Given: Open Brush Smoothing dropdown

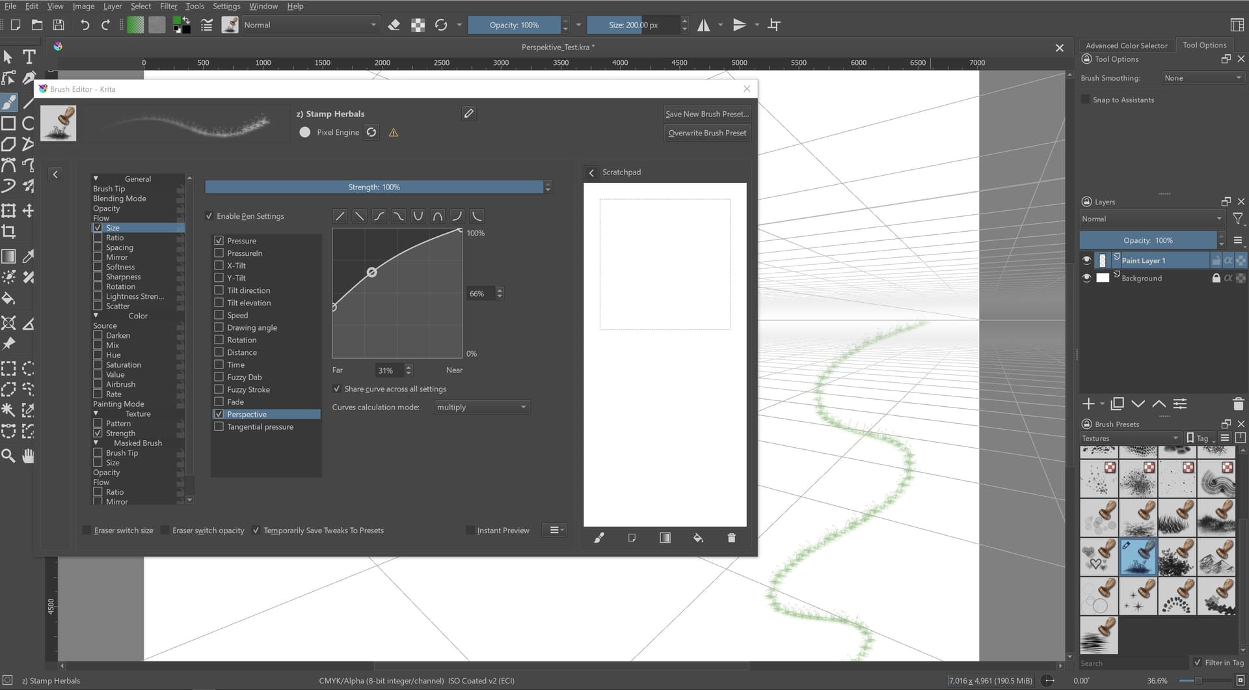Looking at the screenshot, I should point(1202,78).
